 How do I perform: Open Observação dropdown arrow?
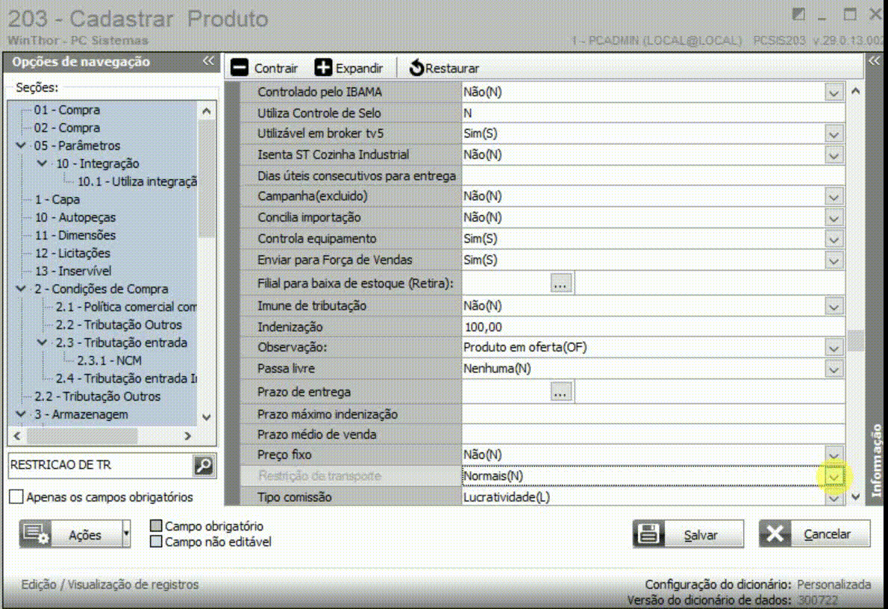pyautogui.click(x=834, y=348)
